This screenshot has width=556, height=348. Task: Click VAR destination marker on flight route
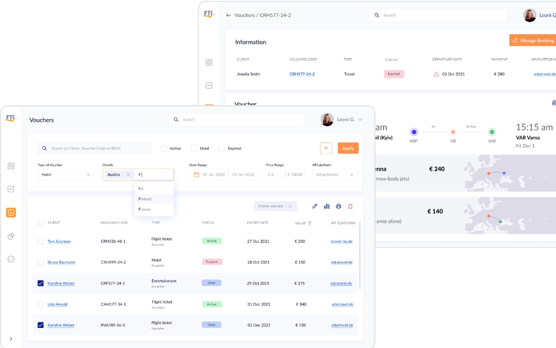(492, 132)
